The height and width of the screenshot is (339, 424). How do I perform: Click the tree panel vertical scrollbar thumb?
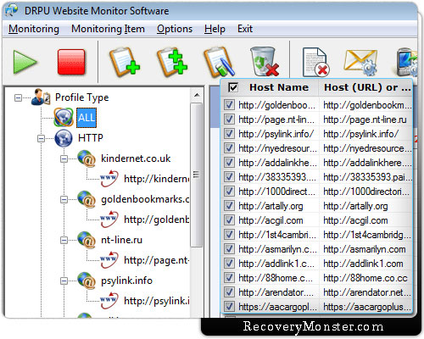[197, 175]
